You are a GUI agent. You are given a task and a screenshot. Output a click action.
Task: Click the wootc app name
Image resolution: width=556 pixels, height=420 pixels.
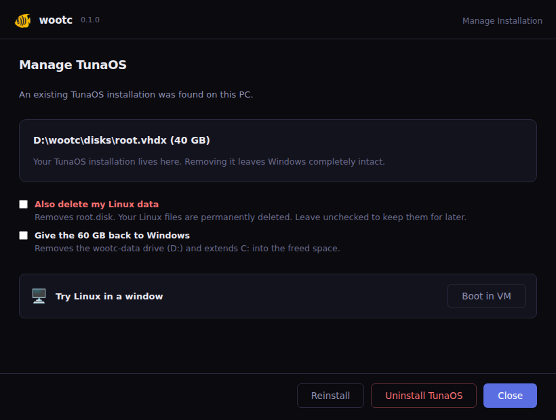(56, 20)
